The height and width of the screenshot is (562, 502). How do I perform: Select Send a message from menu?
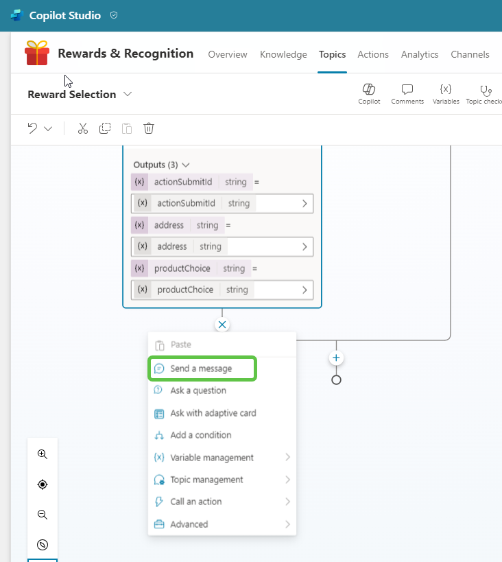pyautogui.click(x=202, y=368)
